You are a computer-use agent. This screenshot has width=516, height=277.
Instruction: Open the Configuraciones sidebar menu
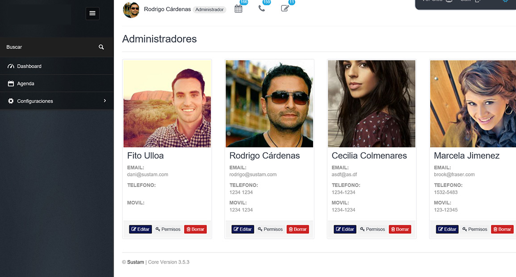57,101
